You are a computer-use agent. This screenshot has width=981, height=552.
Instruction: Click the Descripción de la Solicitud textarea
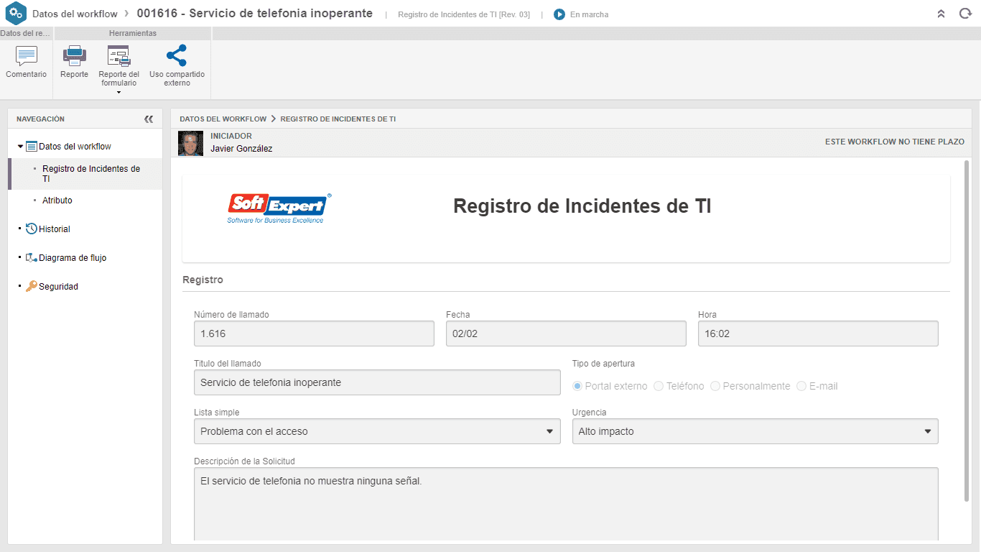click(566, 505)
